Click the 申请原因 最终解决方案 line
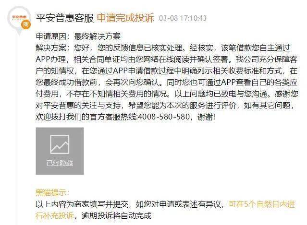Screen dimensions: 307x225 78,36
